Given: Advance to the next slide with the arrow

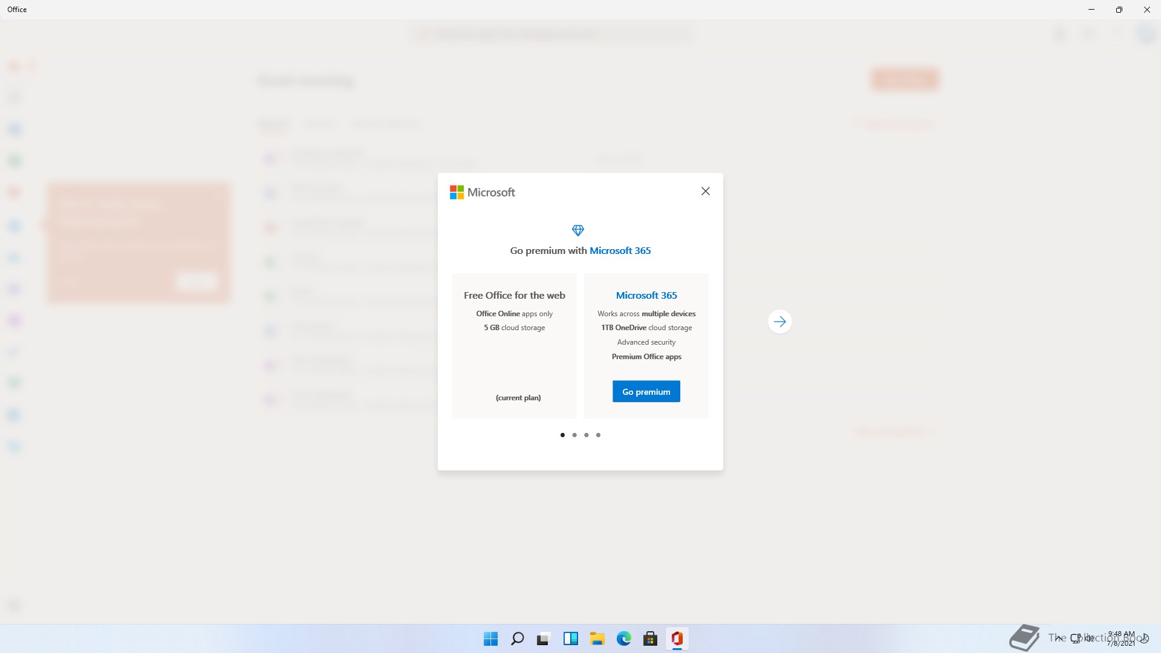Looking at the screenshot, I should [779, 322].
